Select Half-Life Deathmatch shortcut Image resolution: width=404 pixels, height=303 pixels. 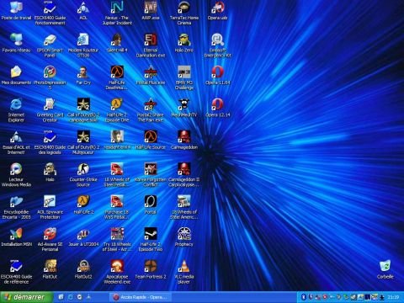click(x=117, y=72)
